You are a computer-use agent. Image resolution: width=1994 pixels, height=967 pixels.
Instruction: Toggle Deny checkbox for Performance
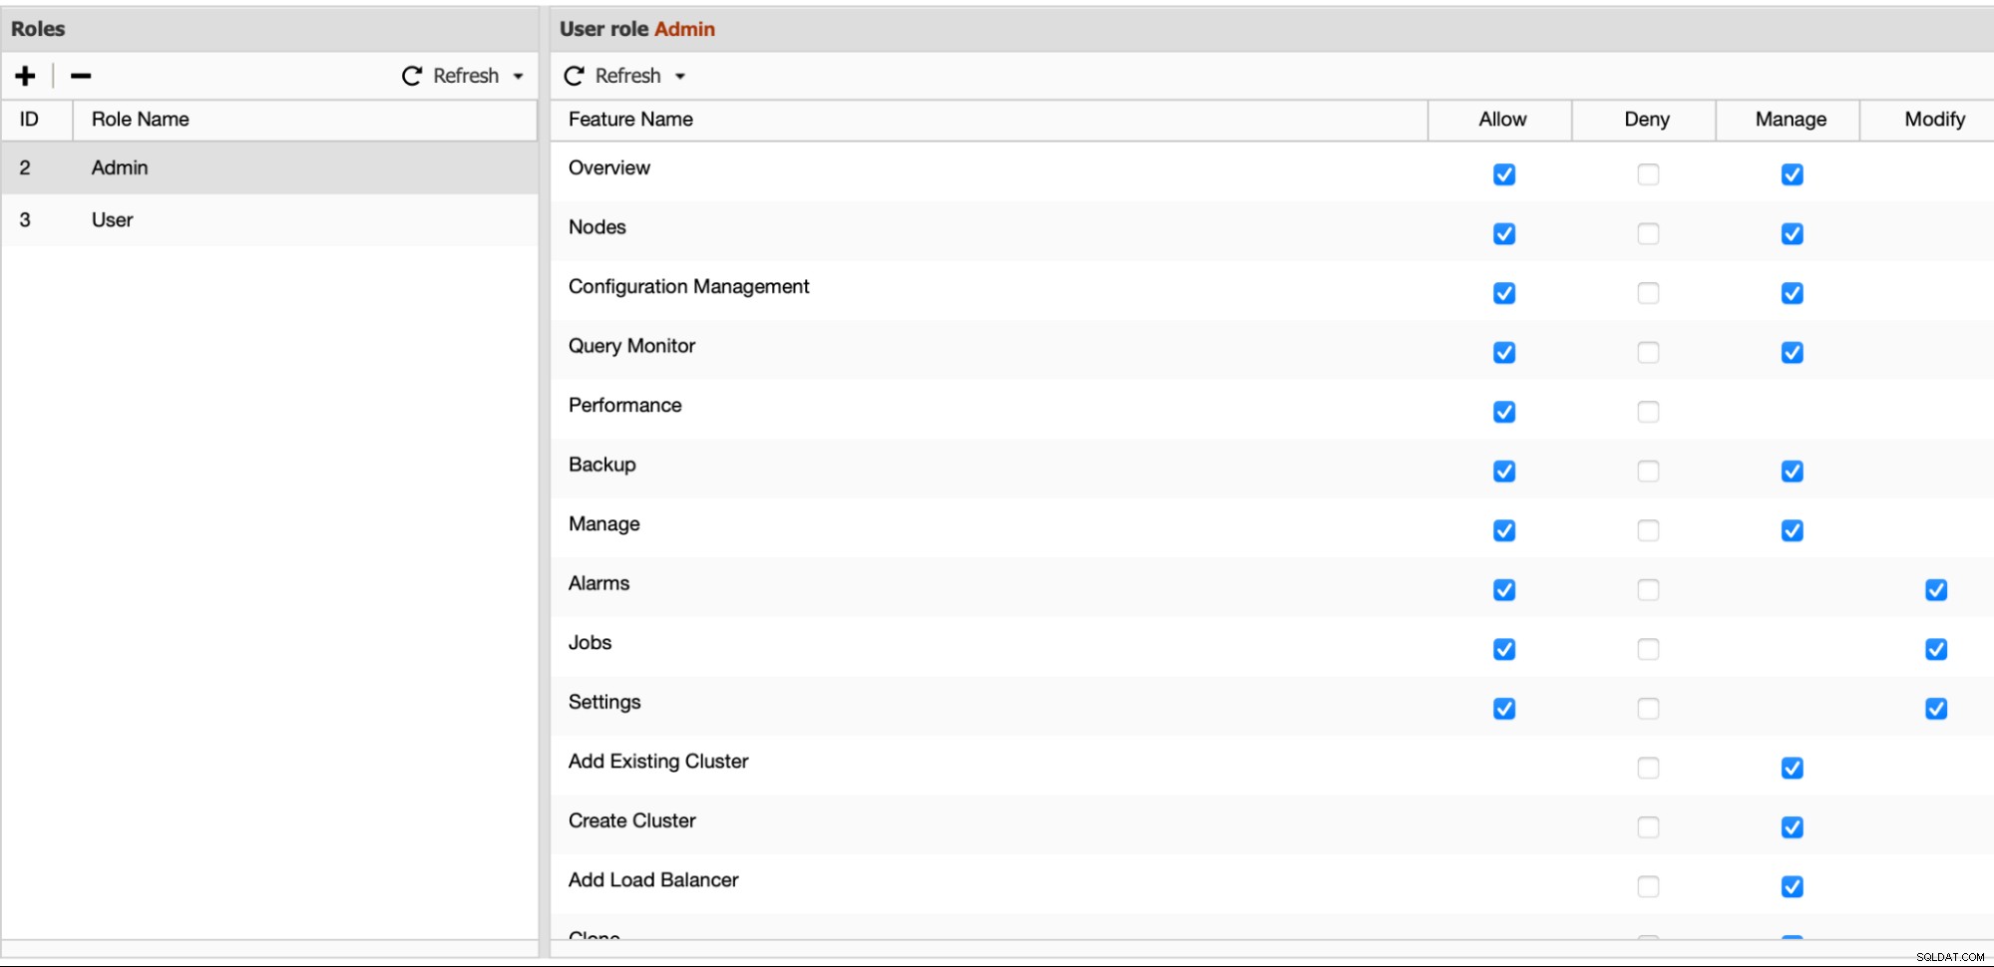(1648, 412)
